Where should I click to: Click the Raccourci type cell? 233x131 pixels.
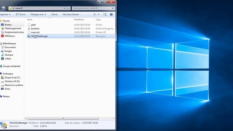coord(100,36)
